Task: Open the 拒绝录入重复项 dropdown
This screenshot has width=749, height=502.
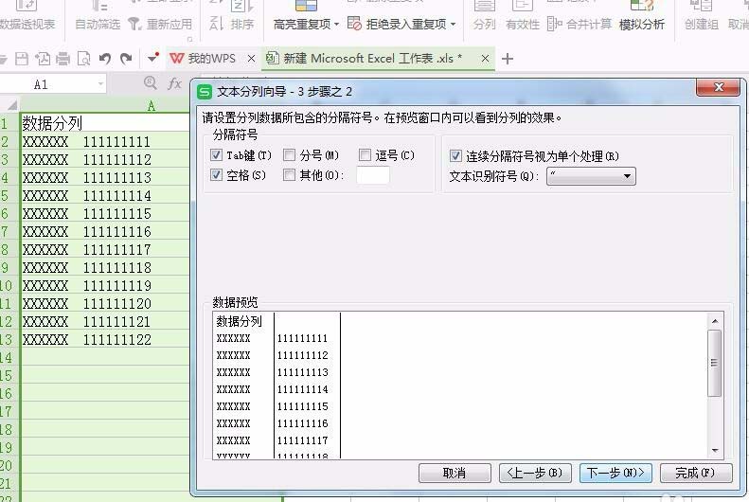Action: click(x=453, y=24)
